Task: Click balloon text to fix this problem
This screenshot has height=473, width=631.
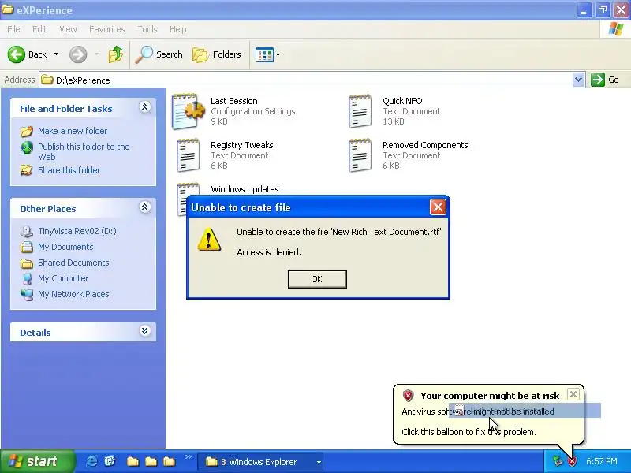Action: pyautogui.click(x=469, y=432)
